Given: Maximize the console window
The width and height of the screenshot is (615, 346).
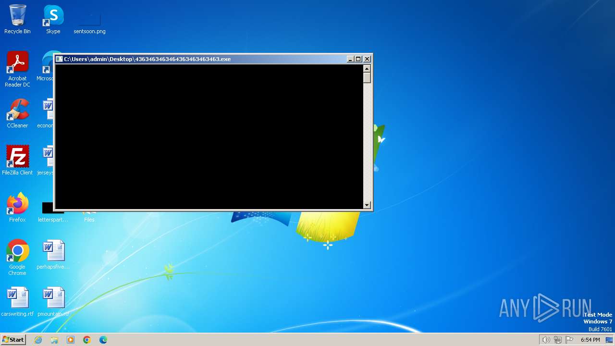Looking at the screenshot, I should [358, 59].
